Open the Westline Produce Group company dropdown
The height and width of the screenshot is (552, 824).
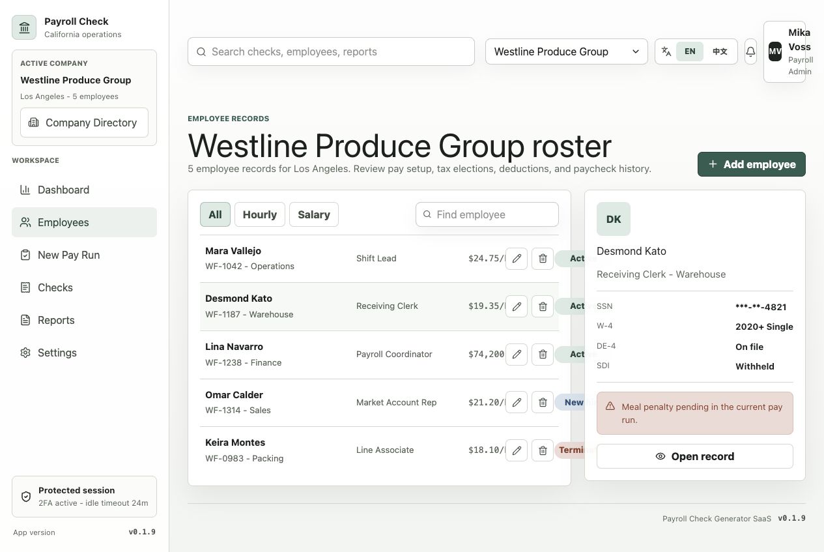pyautogui.click(x=567, y=51)
